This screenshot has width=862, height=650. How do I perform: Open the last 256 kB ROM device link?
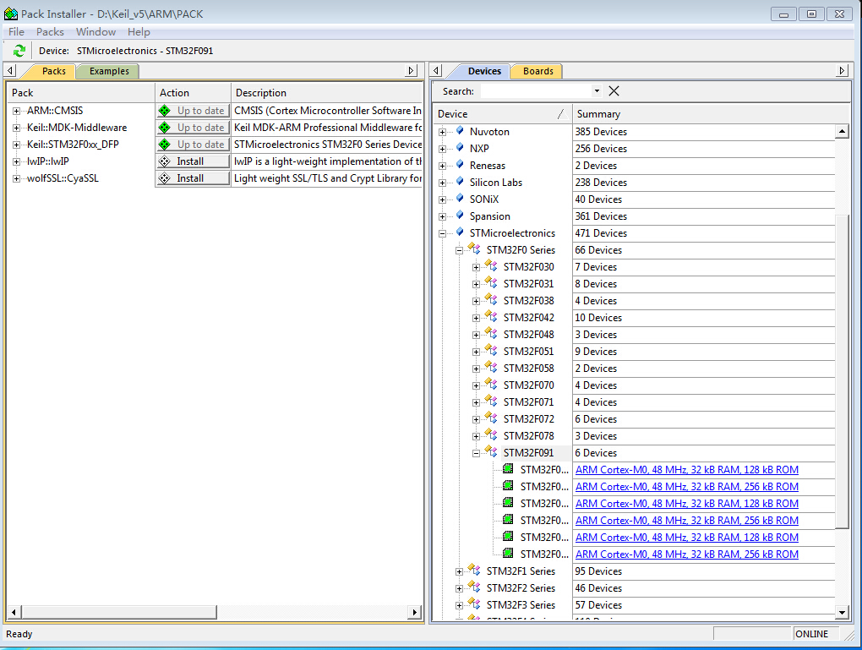686,554
